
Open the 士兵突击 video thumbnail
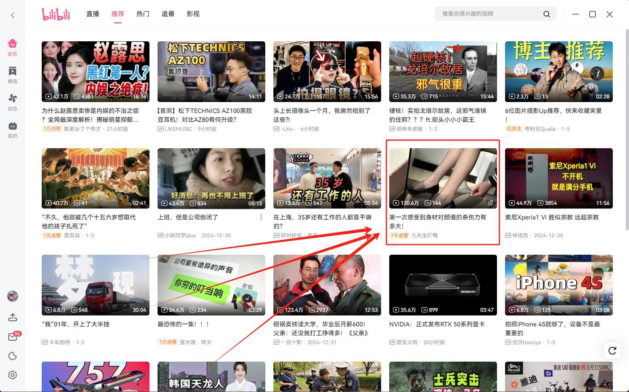click(443, 377)
